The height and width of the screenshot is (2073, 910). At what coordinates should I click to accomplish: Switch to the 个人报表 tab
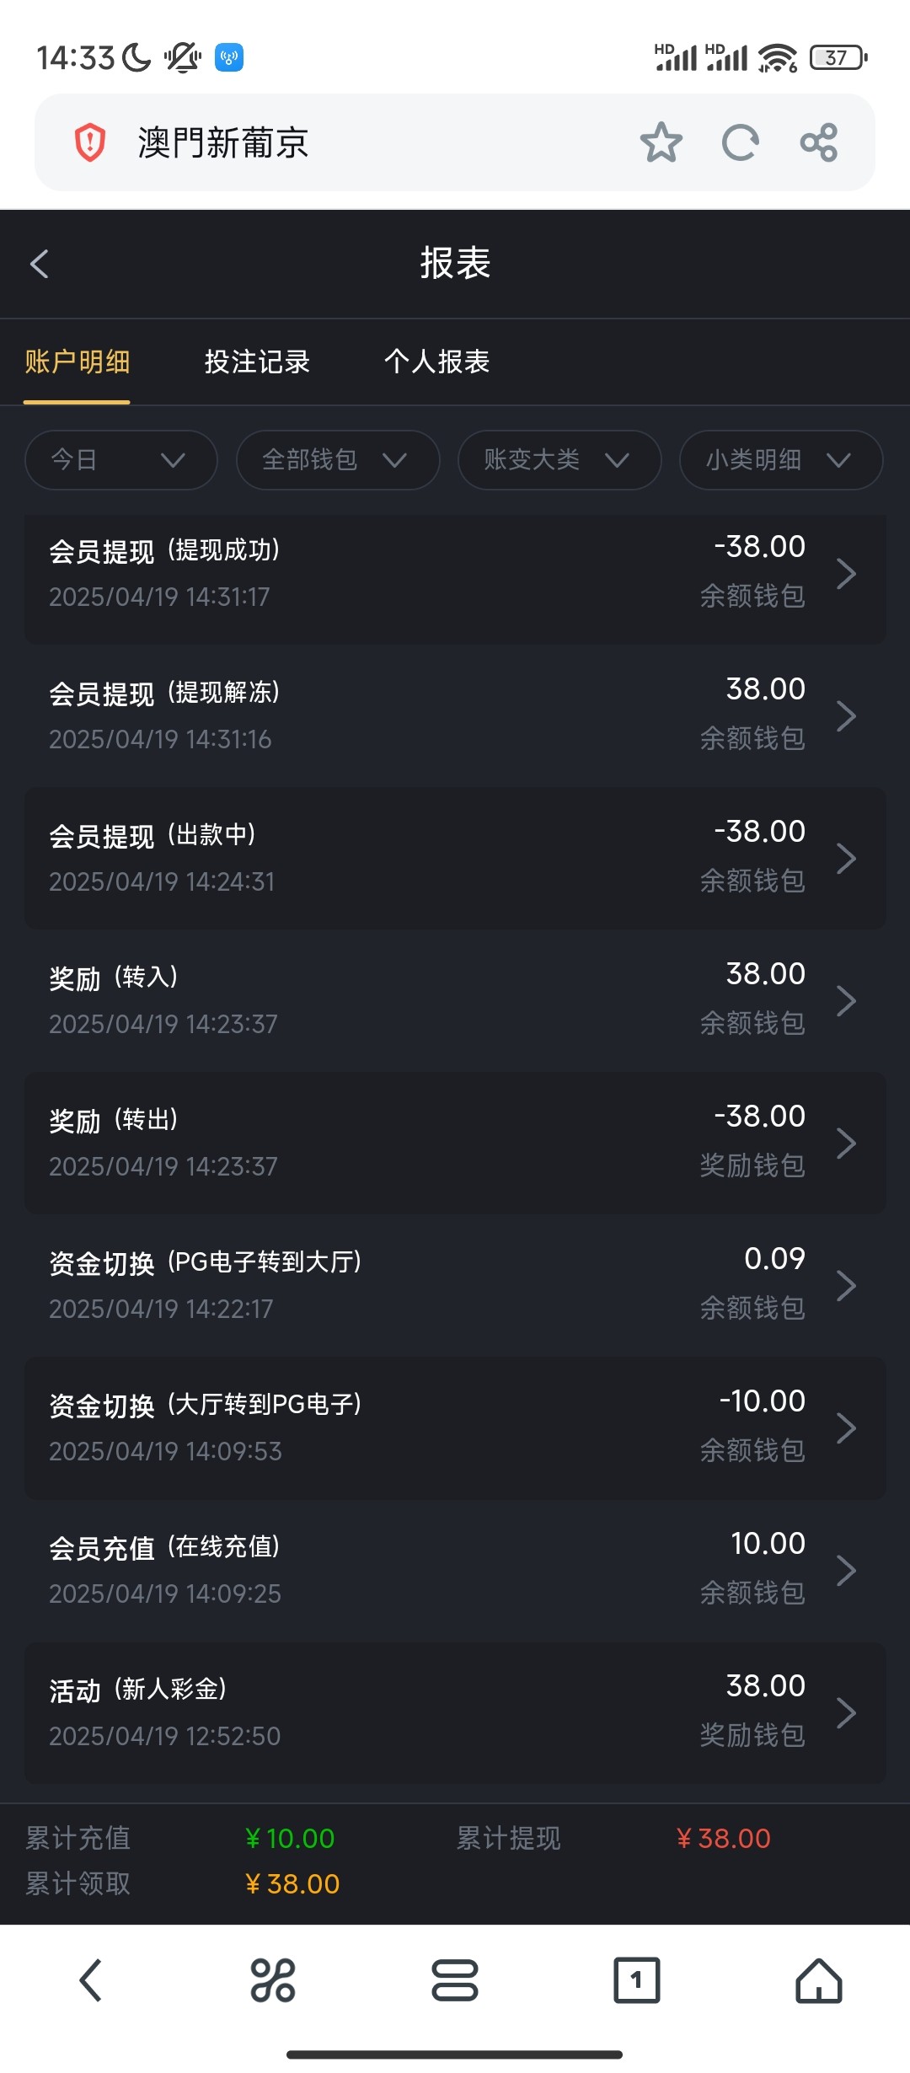coord(436,362)
